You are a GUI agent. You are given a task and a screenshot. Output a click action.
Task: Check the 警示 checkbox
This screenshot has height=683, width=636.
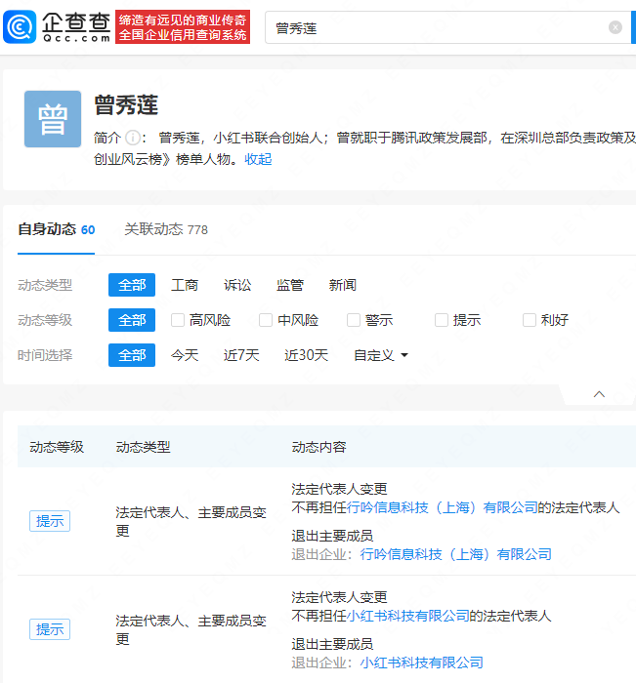tap(354, 320)
